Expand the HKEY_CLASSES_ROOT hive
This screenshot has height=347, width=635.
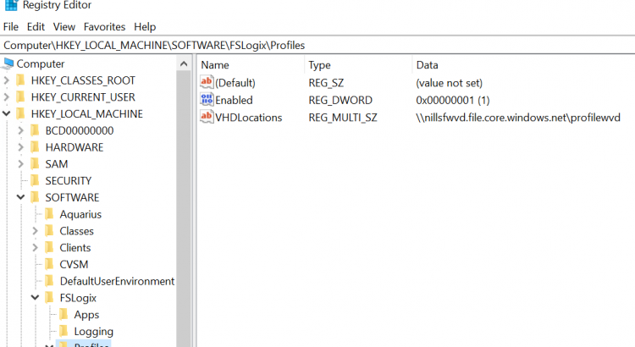6,80
